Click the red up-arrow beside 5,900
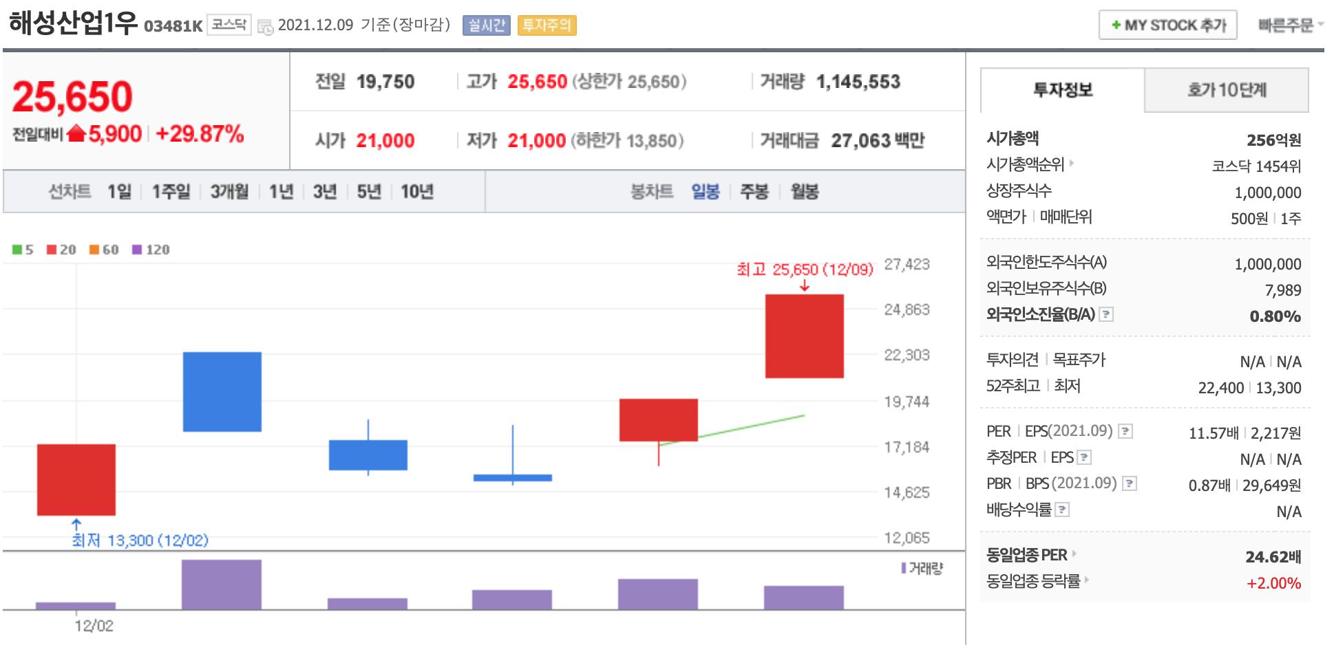Image resolution: width=1334 pixels, height=645 pixels. (x=76, y=133)
